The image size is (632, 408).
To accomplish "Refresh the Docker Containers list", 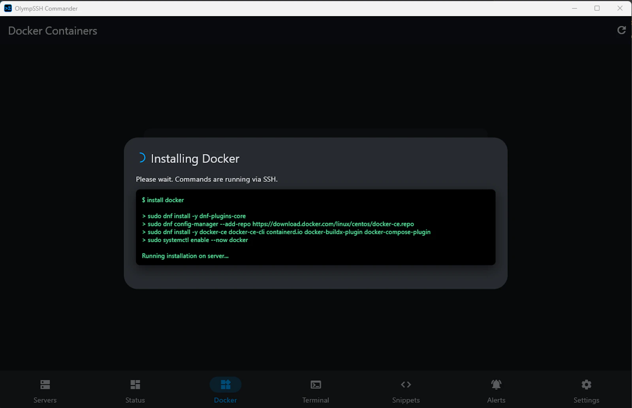I will click(621, 30).
